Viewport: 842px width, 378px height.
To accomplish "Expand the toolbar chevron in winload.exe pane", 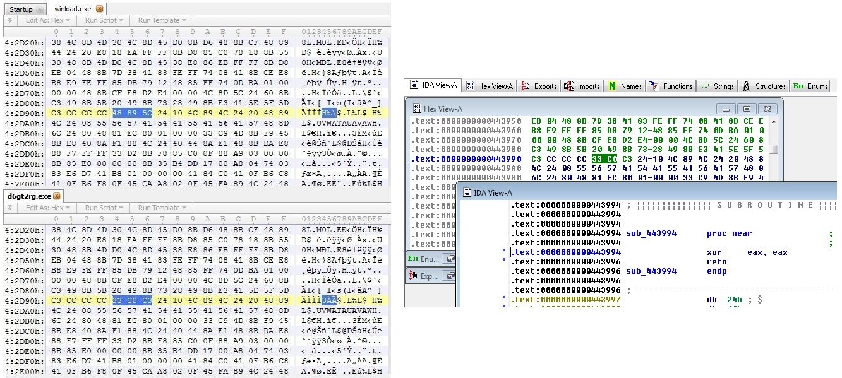I will (x=9, y=20).
